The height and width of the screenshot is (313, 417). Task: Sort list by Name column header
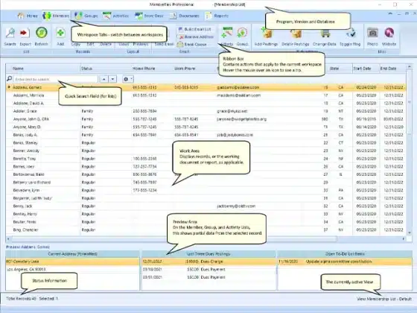(43, 69)
